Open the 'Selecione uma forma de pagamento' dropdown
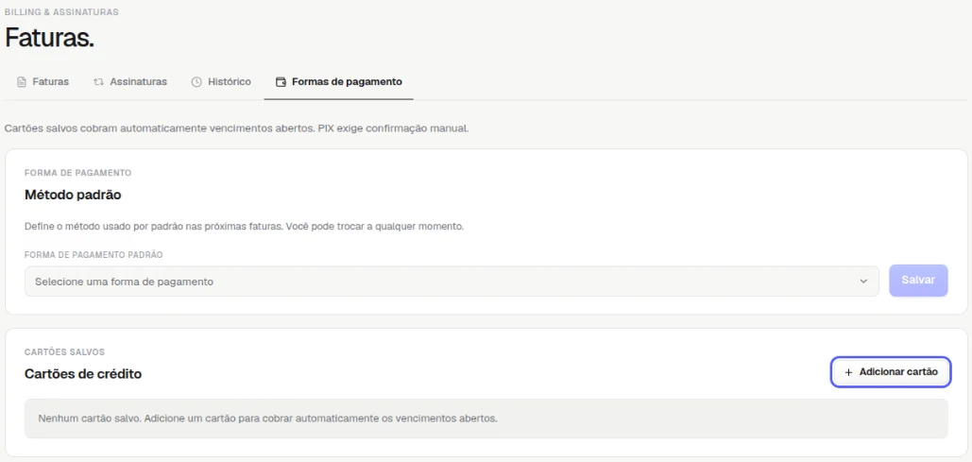The width and height of the screenshot is (972, 462). pyautogui.click(x=452, y=282)
